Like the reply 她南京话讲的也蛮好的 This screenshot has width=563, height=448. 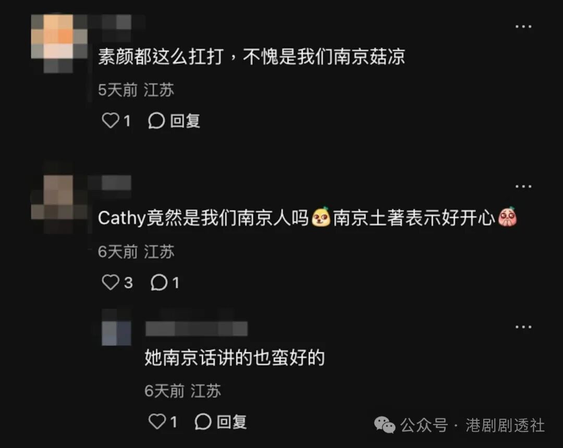[157, 421]
